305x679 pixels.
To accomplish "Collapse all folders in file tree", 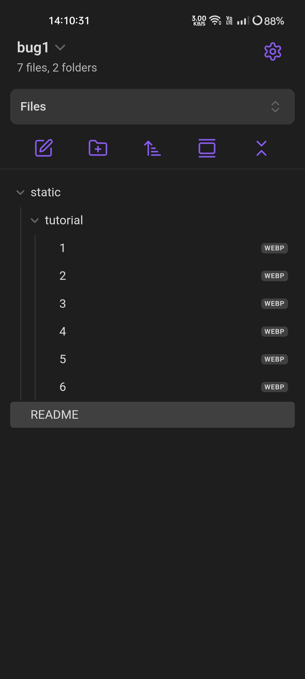I will [261, 148].
